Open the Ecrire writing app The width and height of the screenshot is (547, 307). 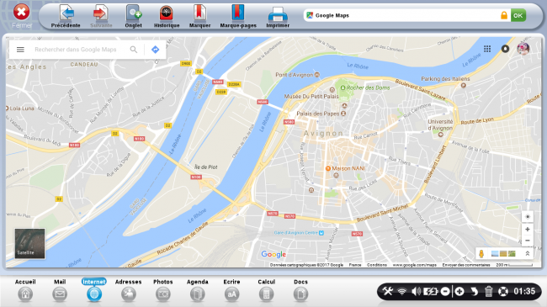[x=231, y=290]
